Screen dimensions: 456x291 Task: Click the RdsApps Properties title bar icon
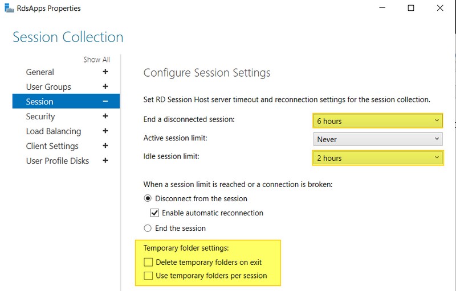point(7,9)
